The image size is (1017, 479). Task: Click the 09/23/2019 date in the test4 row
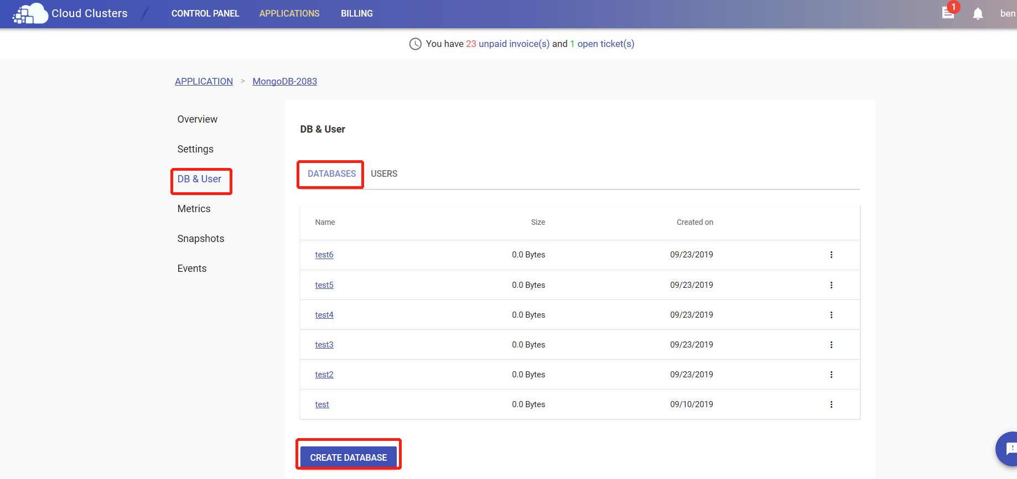click(692, 315)
